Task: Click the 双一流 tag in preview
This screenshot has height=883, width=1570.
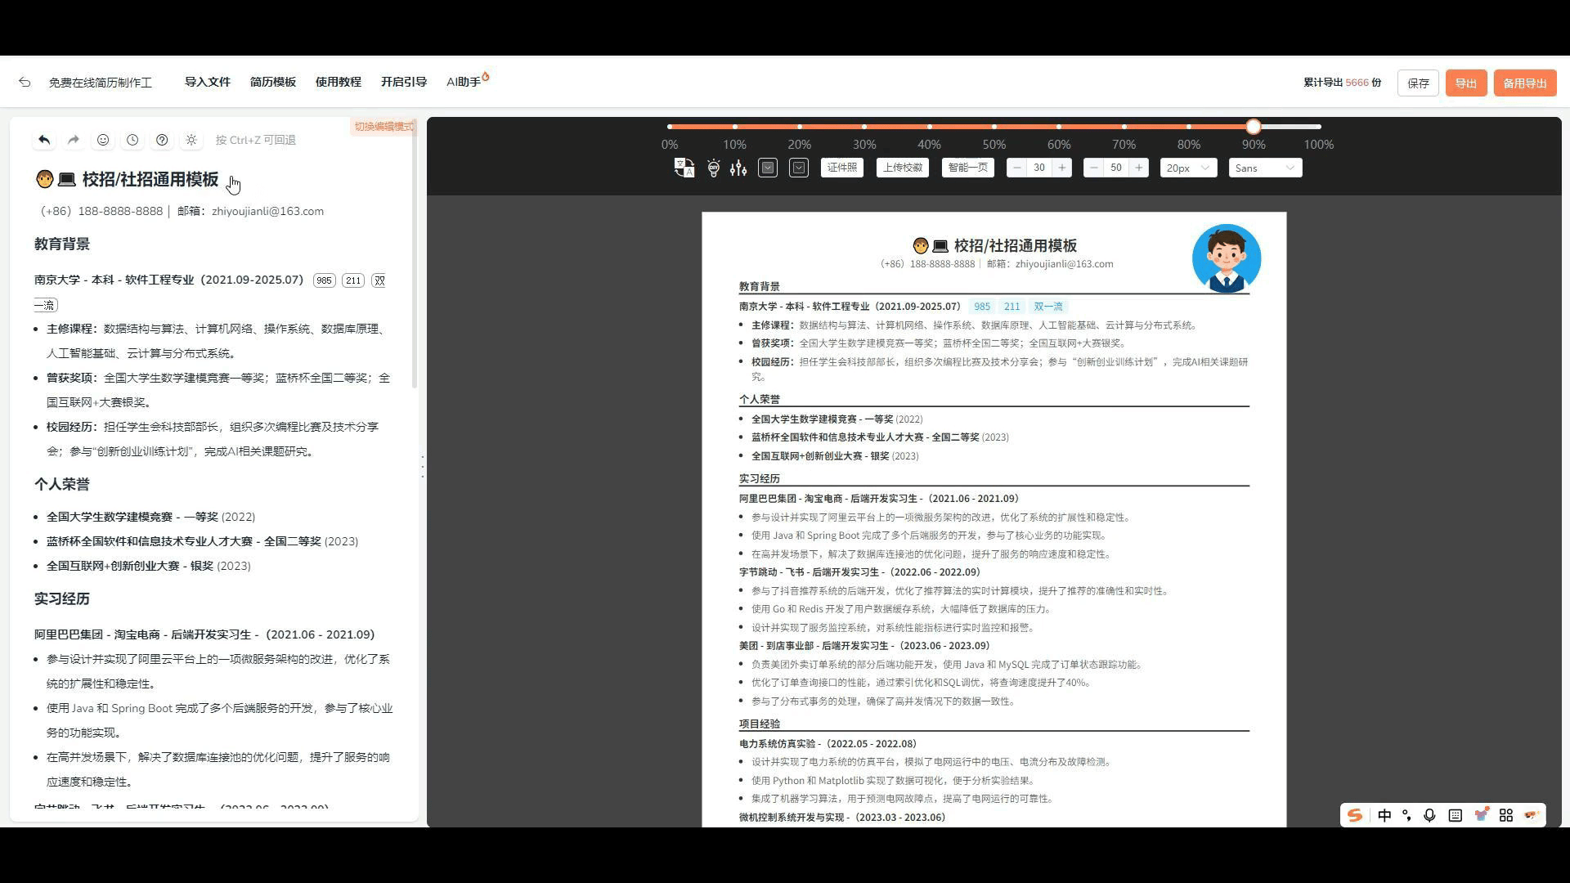Action: click(x=1048, y=307)
